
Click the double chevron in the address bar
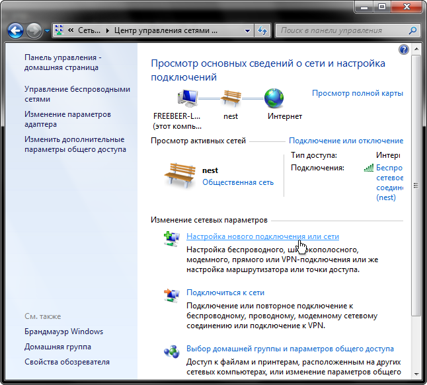[x=71, y=30]
